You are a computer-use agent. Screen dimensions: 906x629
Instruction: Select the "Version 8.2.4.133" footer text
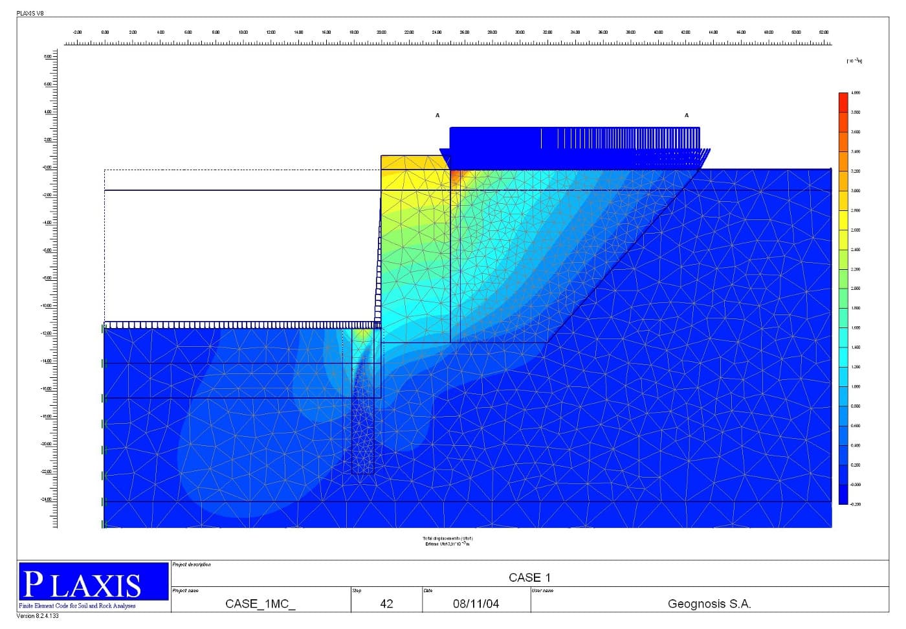[x=38, y=616]
